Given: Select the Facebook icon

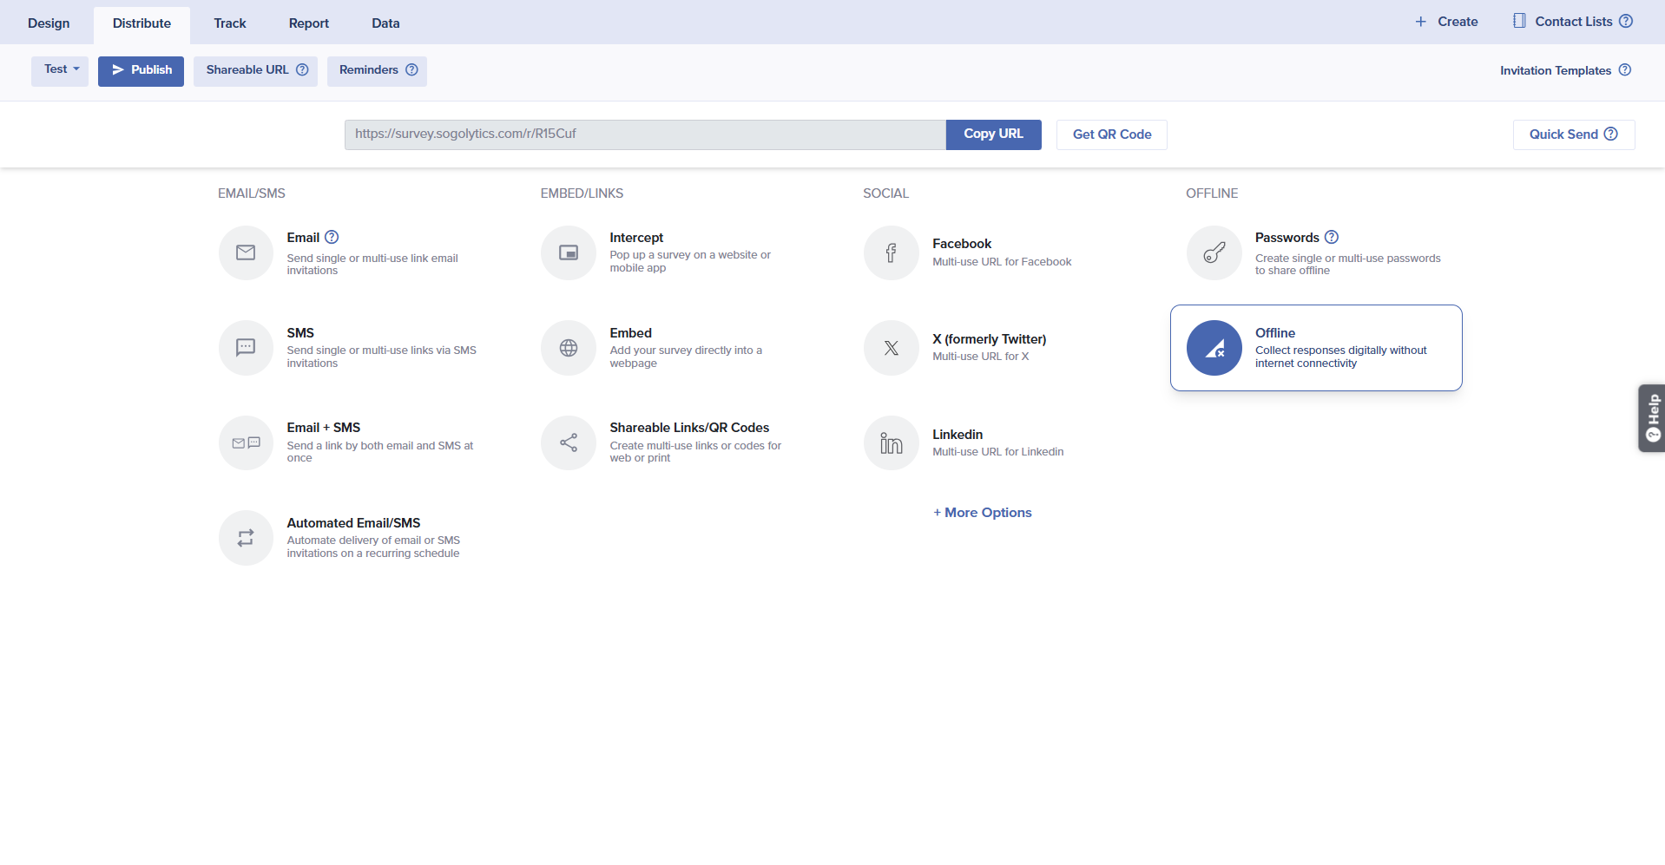Looking at the screenshot, I should pyautogui.click(x=891, y=252).
